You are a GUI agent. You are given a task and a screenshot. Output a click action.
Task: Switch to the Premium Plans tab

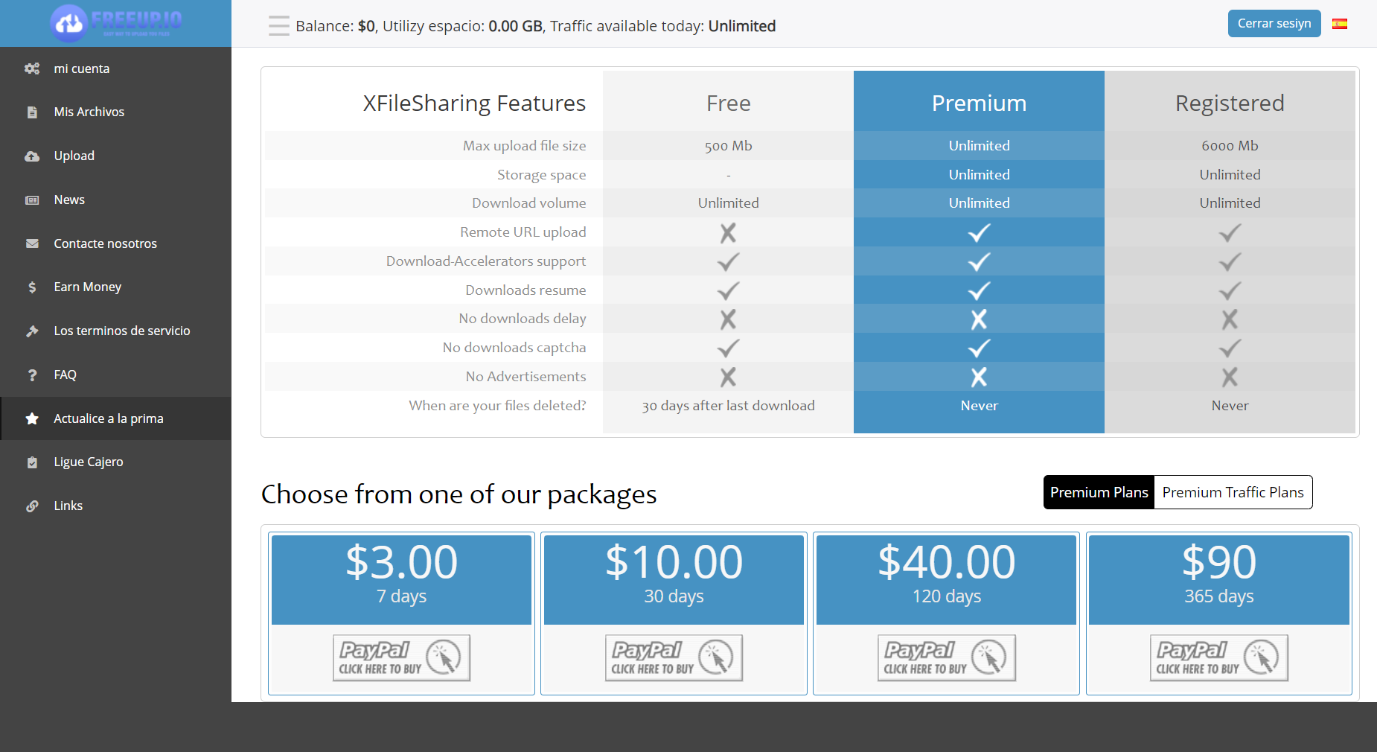1099,492
